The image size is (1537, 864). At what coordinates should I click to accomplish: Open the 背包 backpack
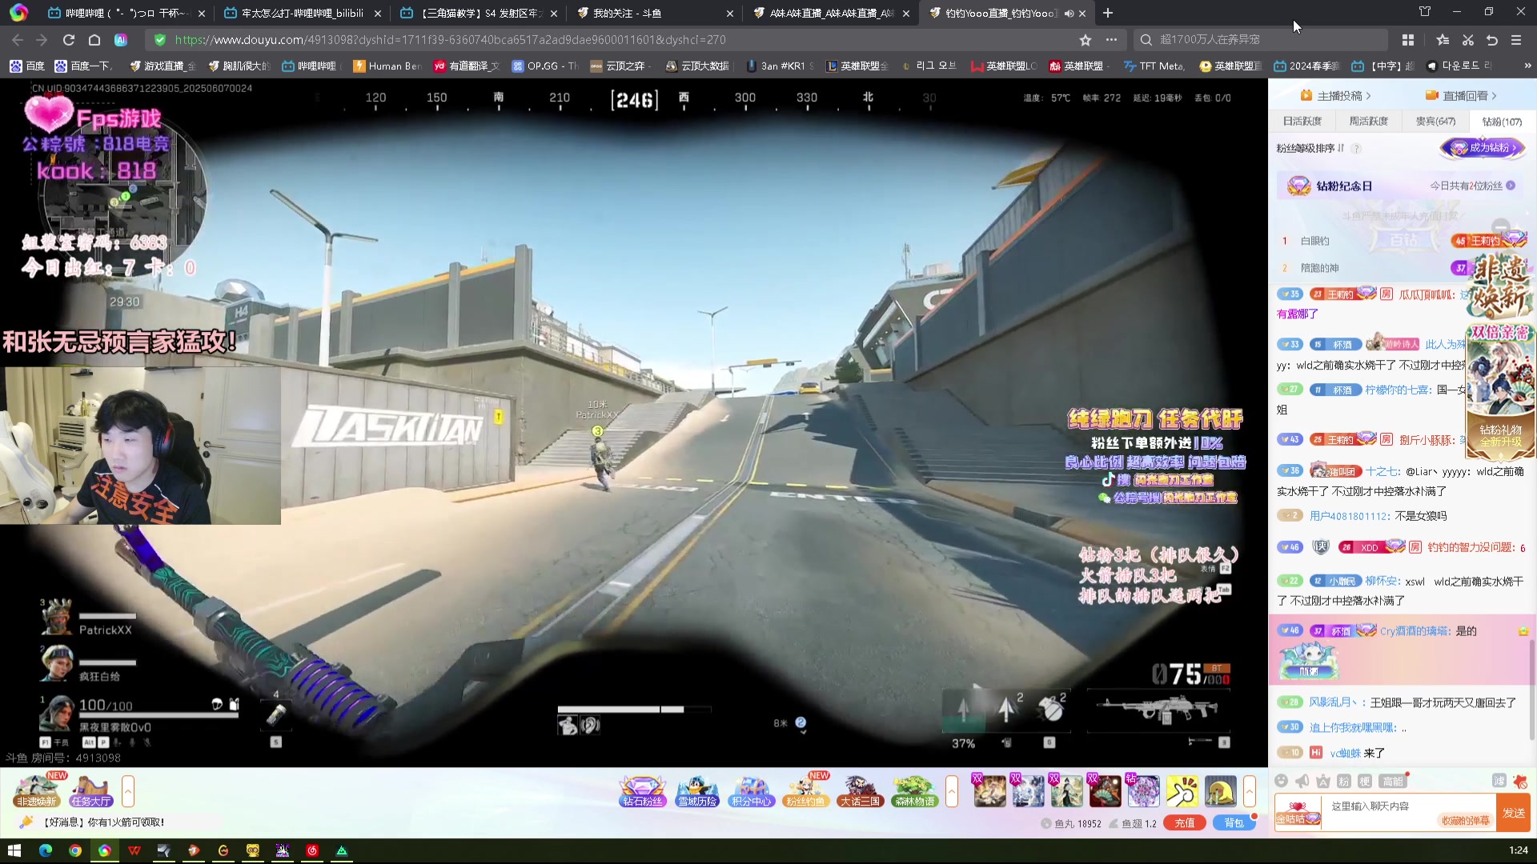click(1234, 823)
